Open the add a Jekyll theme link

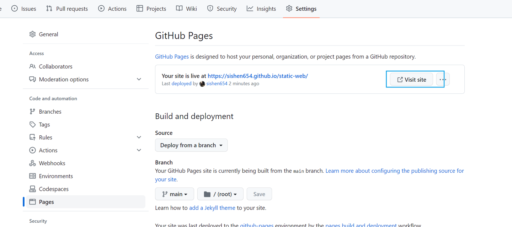coord(212,207)
